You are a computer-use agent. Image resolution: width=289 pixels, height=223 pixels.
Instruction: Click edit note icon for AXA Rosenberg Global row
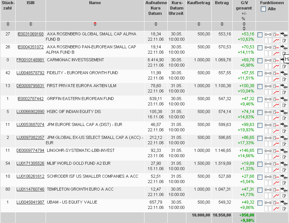(x=284, y=40)
